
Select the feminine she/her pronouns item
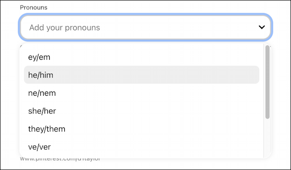click(x=142, y=111)
